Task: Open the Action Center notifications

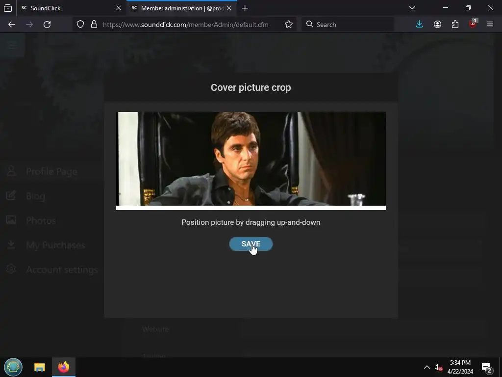Action: 487,367
